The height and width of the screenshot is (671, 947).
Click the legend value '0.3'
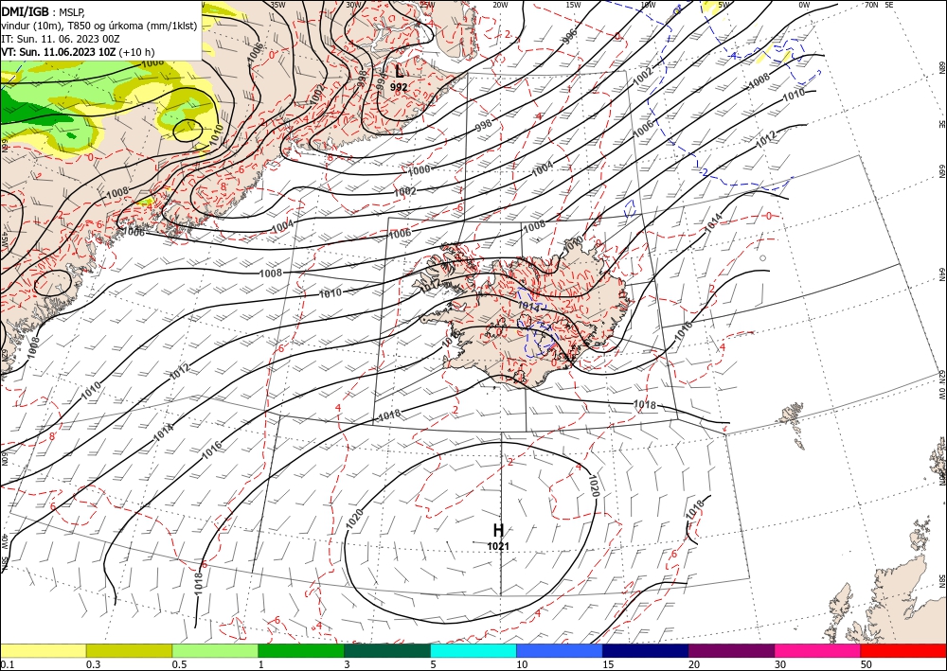point(93,664)
